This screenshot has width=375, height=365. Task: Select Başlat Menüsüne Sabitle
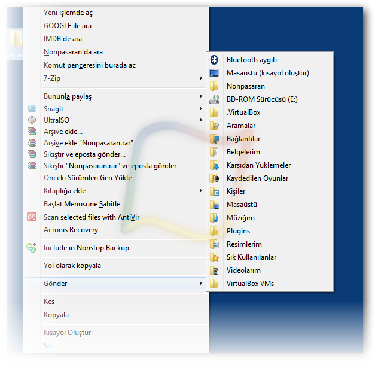point(82,204)
